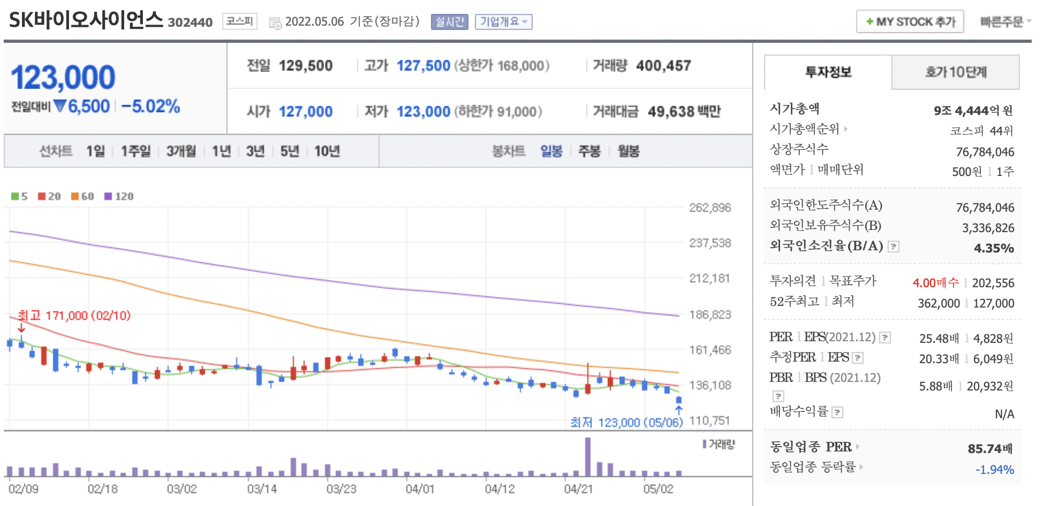
Task: Select the 5년 line chart period
Action: pos(290,151)
